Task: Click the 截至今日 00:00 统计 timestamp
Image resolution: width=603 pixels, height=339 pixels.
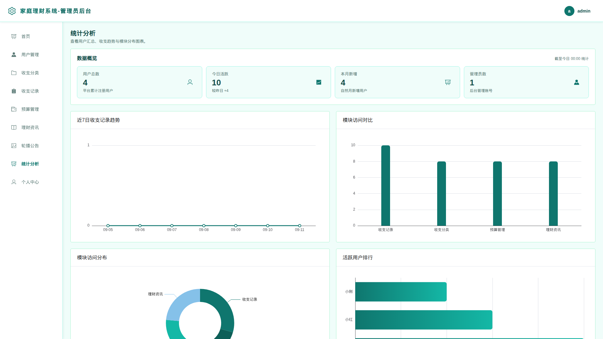Action: pos(572,59)
